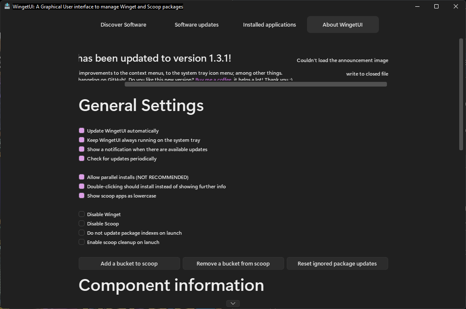Switch to the Discover Software tab

pos(123,24)
